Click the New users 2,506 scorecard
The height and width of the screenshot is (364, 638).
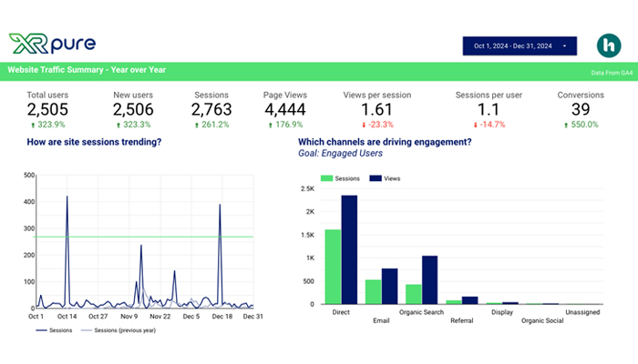tap(132, 109)
